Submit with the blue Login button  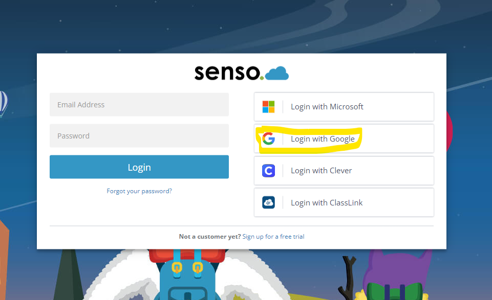click(139, 167)
